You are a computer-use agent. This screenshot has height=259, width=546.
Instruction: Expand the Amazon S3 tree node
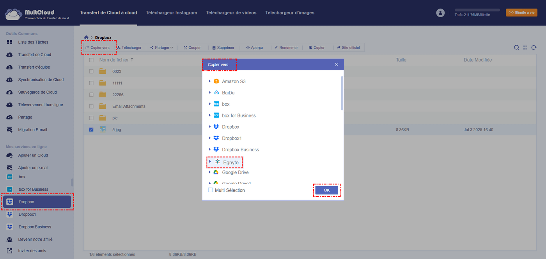point(210,81)
